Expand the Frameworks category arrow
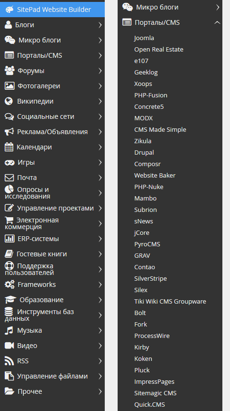The image size is (230, 411). coord(100,285)
